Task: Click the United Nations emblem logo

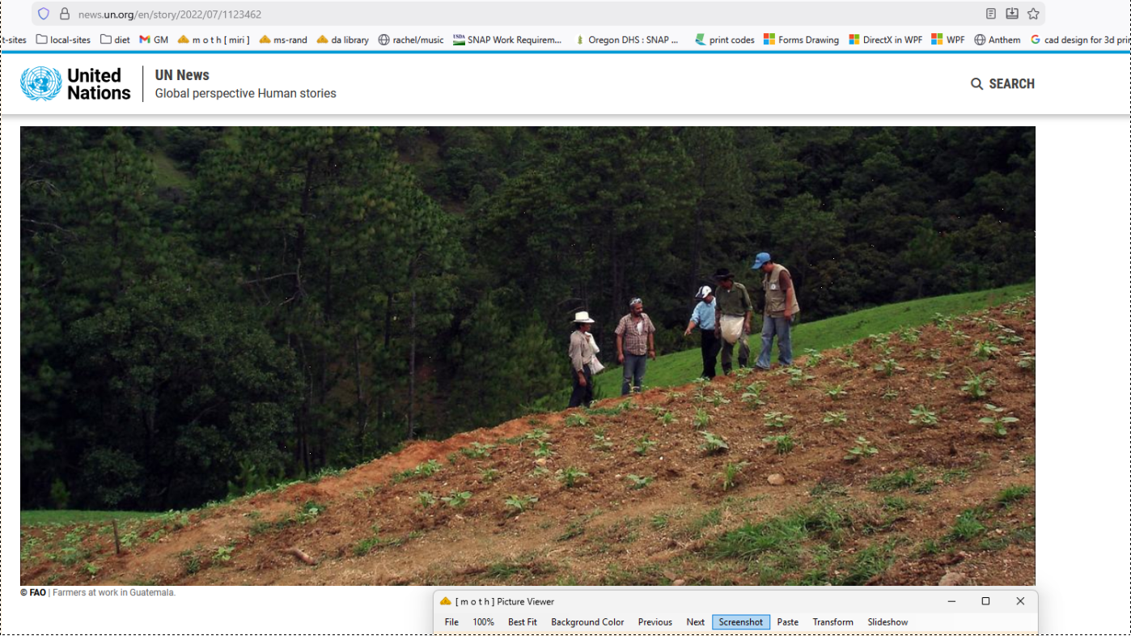Action: click(x=40, y=84)
